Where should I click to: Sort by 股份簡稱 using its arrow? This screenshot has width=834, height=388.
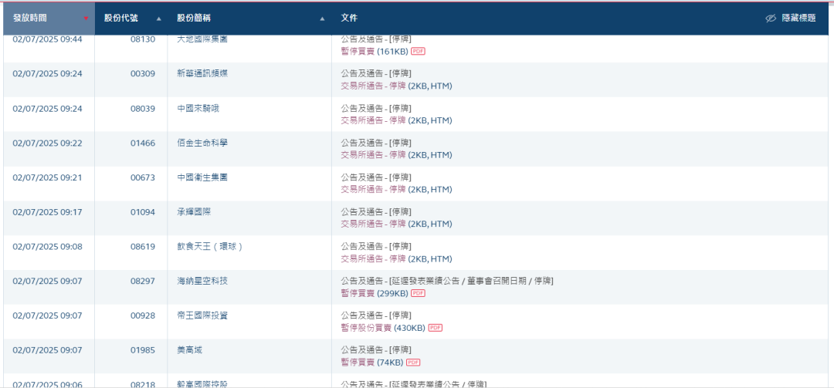(x=322, y=19)
